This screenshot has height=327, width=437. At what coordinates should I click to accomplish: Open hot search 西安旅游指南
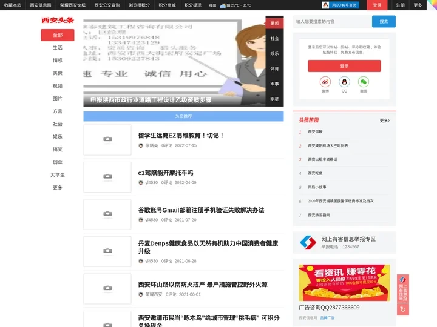click(x=319, y=215)
